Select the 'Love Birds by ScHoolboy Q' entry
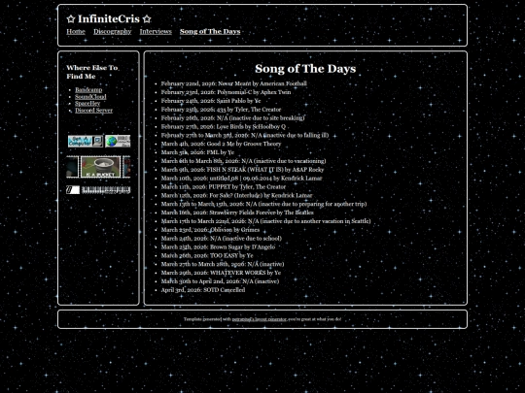Viewport: 525px width, 393px height. tap(224, 127)
